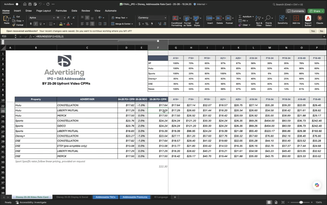Open the AutoSum dropdown arrow
The width and height of the screenshot is (327, 205).
[x=253, y=17]
